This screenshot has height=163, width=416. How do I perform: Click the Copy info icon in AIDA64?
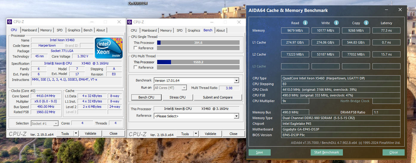click(x=366, y=23)
